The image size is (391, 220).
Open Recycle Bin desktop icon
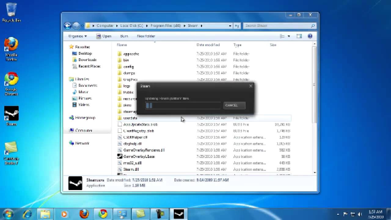tap(11, 13)
